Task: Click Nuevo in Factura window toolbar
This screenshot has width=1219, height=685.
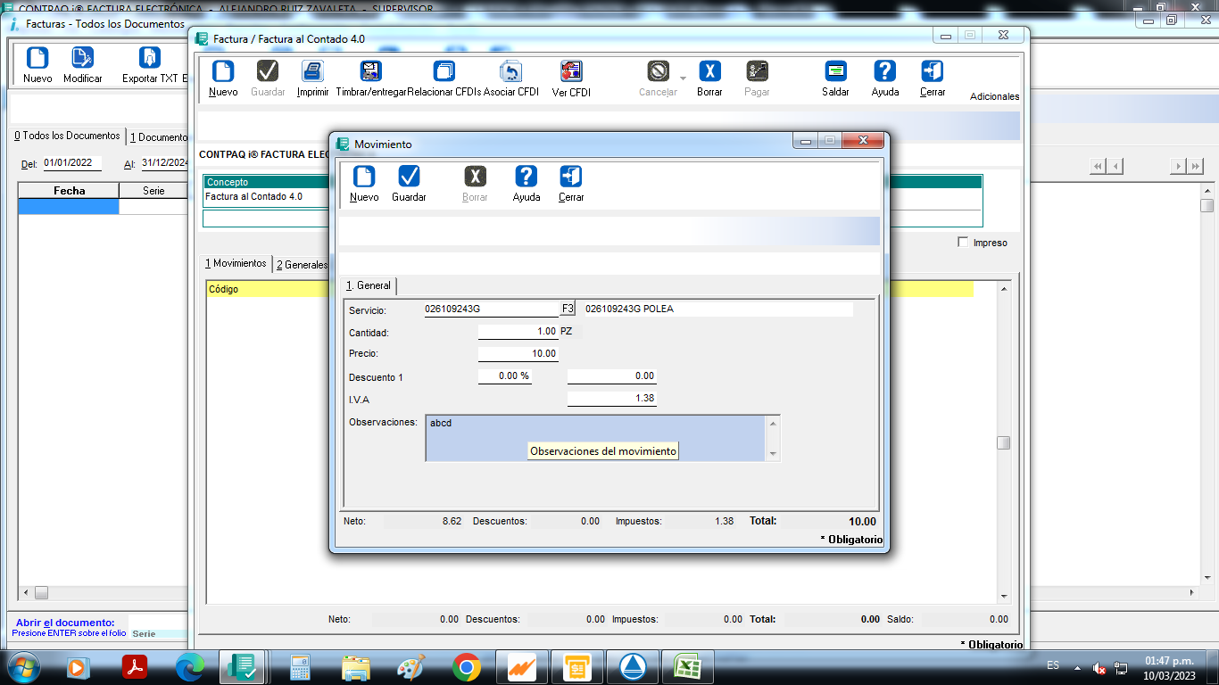Action: (x=223, y=71)
